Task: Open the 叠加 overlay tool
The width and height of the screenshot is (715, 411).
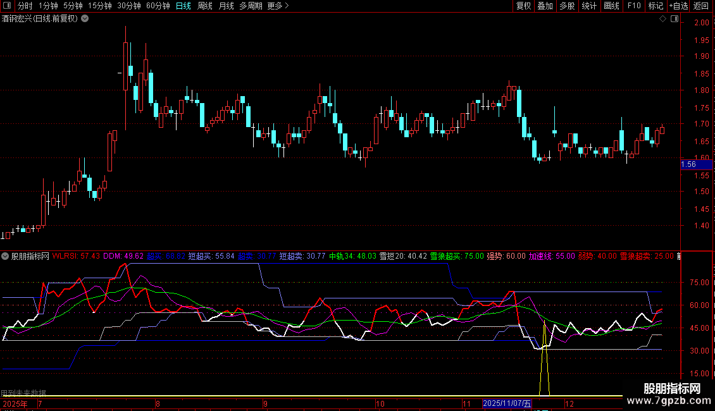Action: tap(545, 6)
